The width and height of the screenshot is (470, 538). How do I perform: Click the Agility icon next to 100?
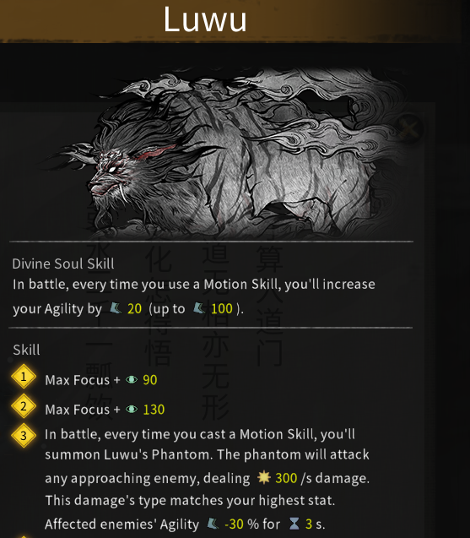click(x=199, y=307)
